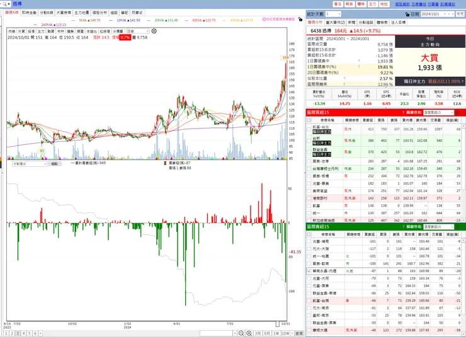Switch to 個股分析 tab
The width and height of the screenshot is (466, 337).
[99, 13]
